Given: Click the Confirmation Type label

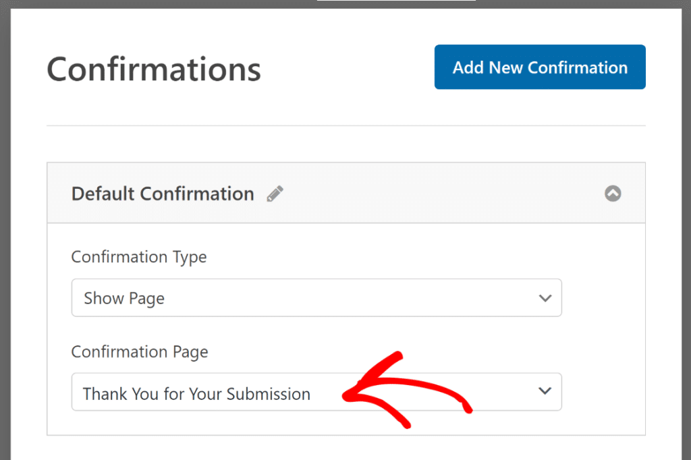Looking at the screenshot, I should click(139, 257).
